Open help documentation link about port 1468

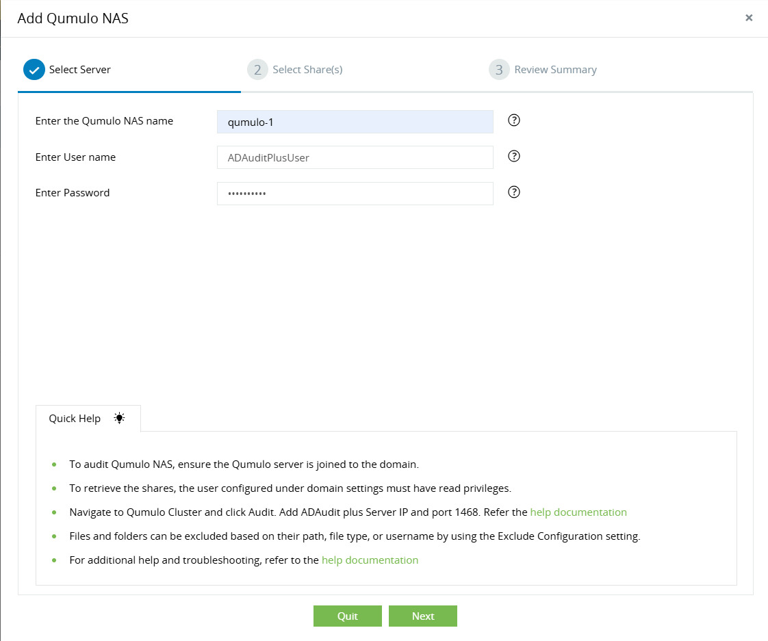pos(578,512)
